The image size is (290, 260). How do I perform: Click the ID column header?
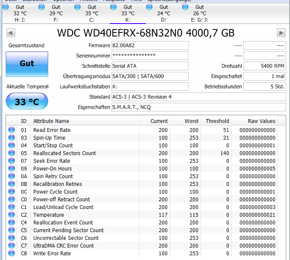24,121
